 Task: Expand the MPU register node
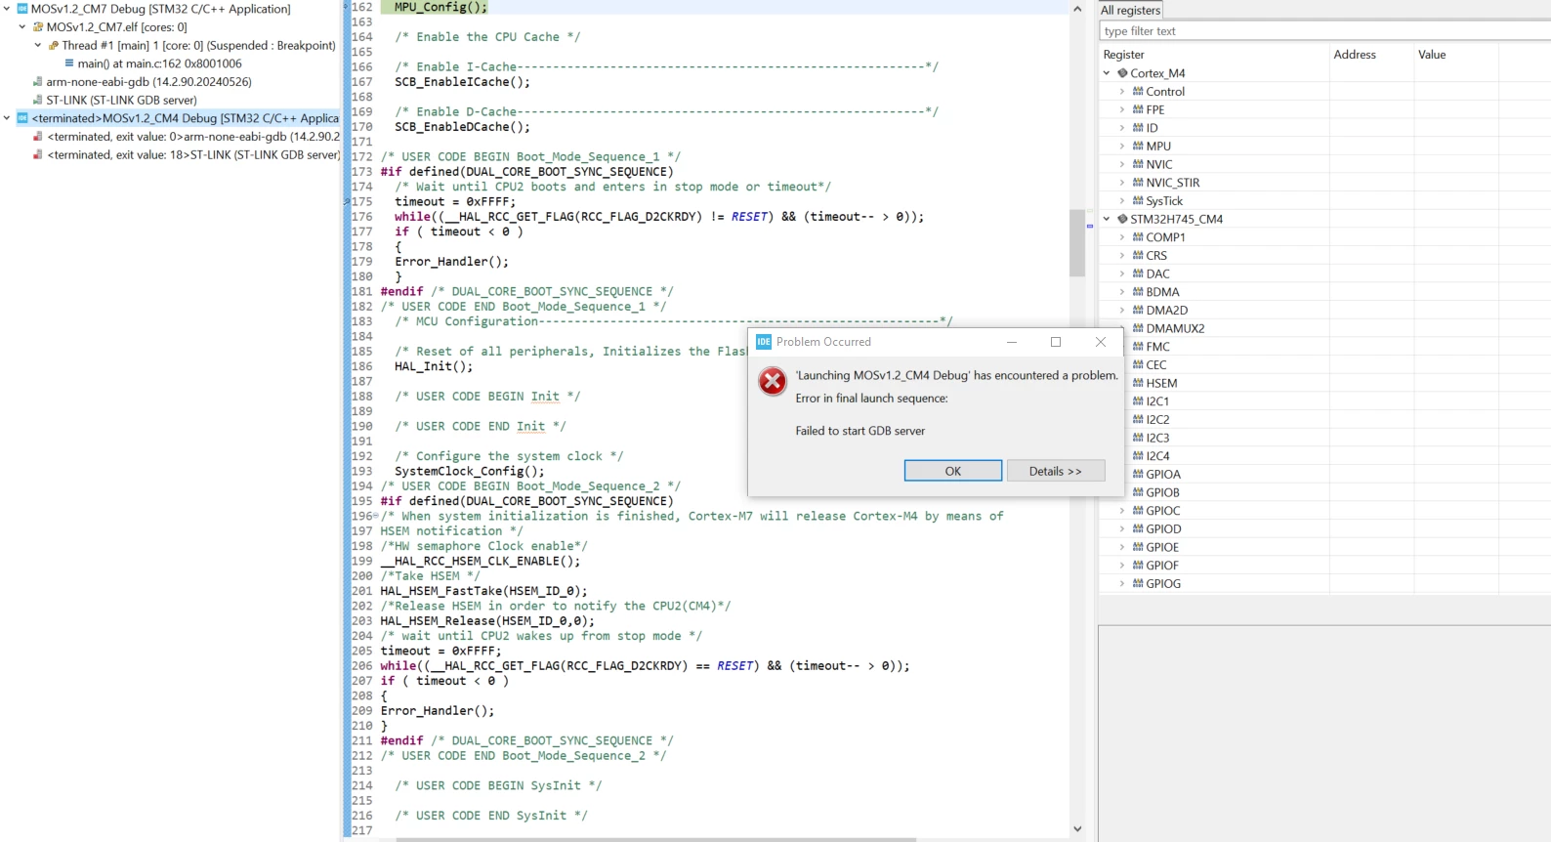1122,147
